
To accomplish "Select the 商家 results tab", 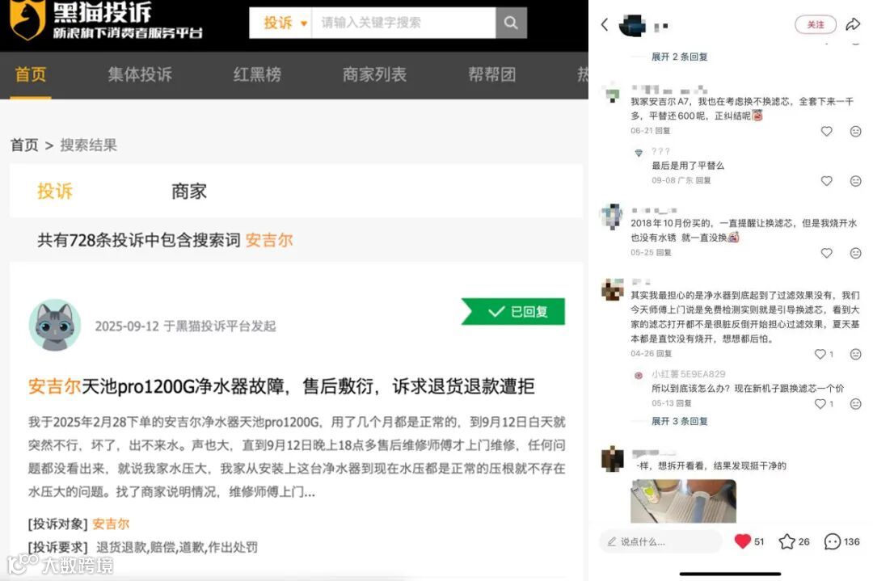I will click(188, 191).
